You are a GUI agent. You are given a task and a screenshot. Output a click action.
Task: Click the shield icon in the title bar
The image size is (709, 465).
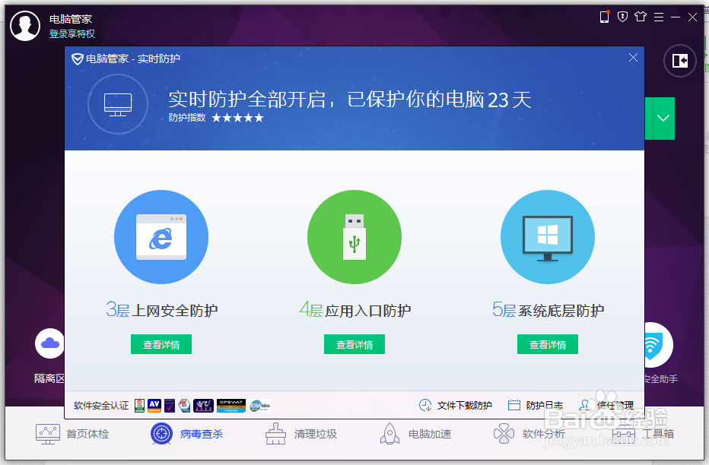click(622, 17)
